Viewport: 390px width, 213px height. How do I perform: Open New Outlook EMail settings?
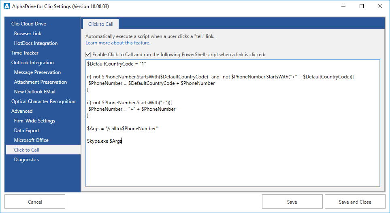point(34,92)
